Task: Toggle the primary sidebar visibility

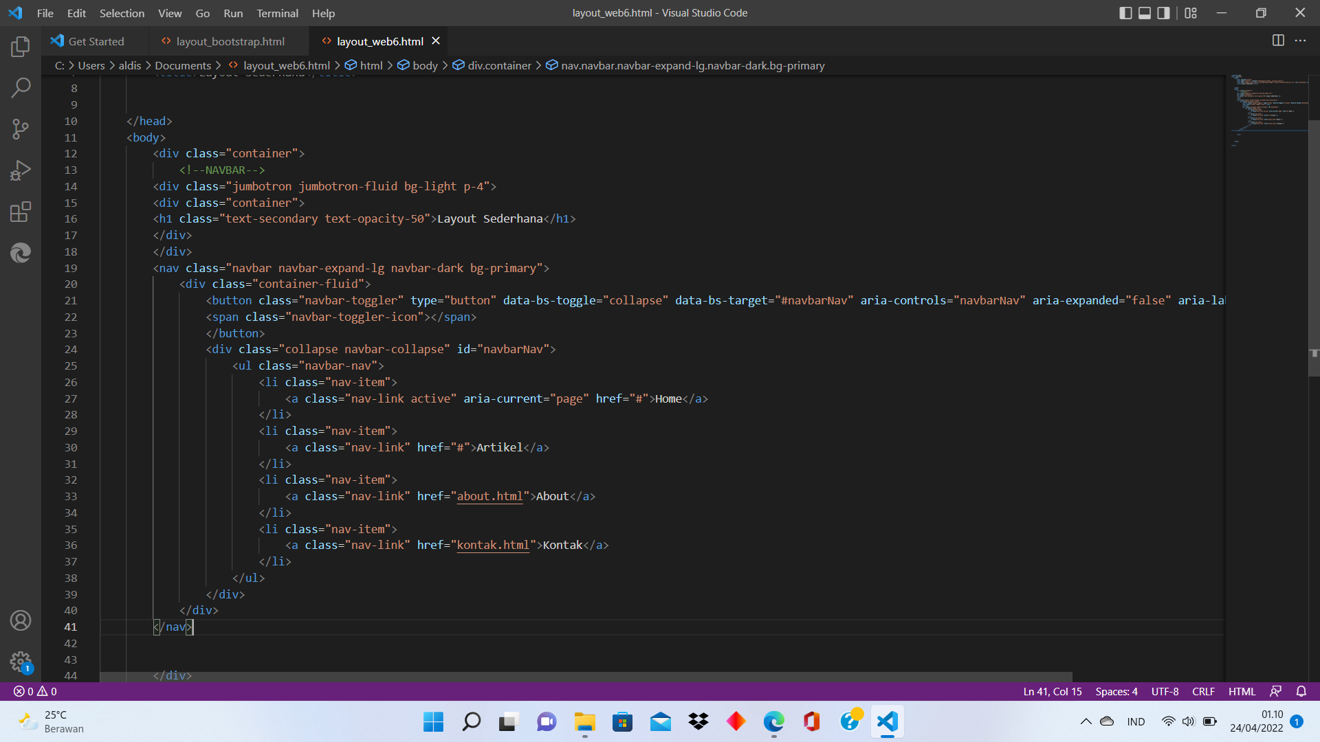Action: click(x=1125, y=12)
